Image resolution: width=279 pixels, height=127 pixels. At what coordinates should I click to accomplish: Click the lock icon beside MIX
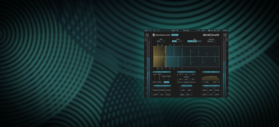coord(209,31)
